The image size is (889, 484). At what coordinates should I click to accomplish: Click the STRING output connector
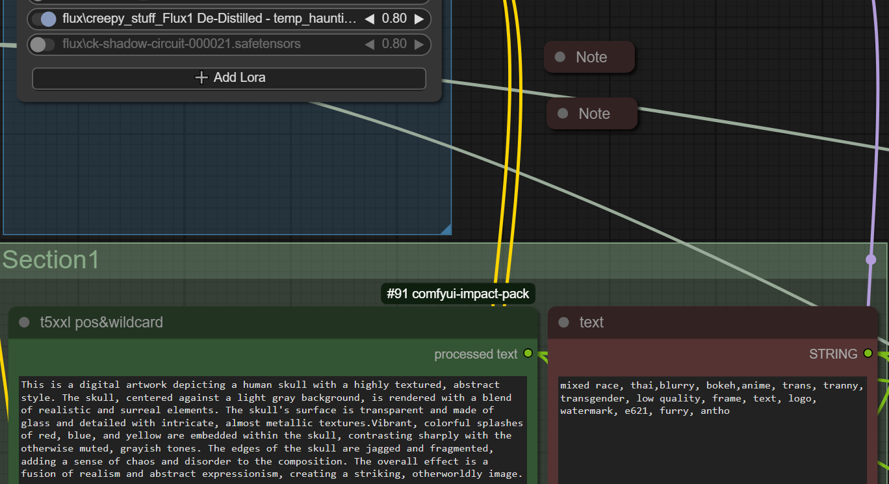tap(868, 353)
